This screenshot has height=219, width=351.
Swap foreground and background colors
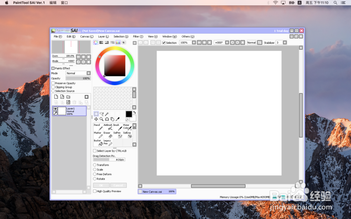134,112
